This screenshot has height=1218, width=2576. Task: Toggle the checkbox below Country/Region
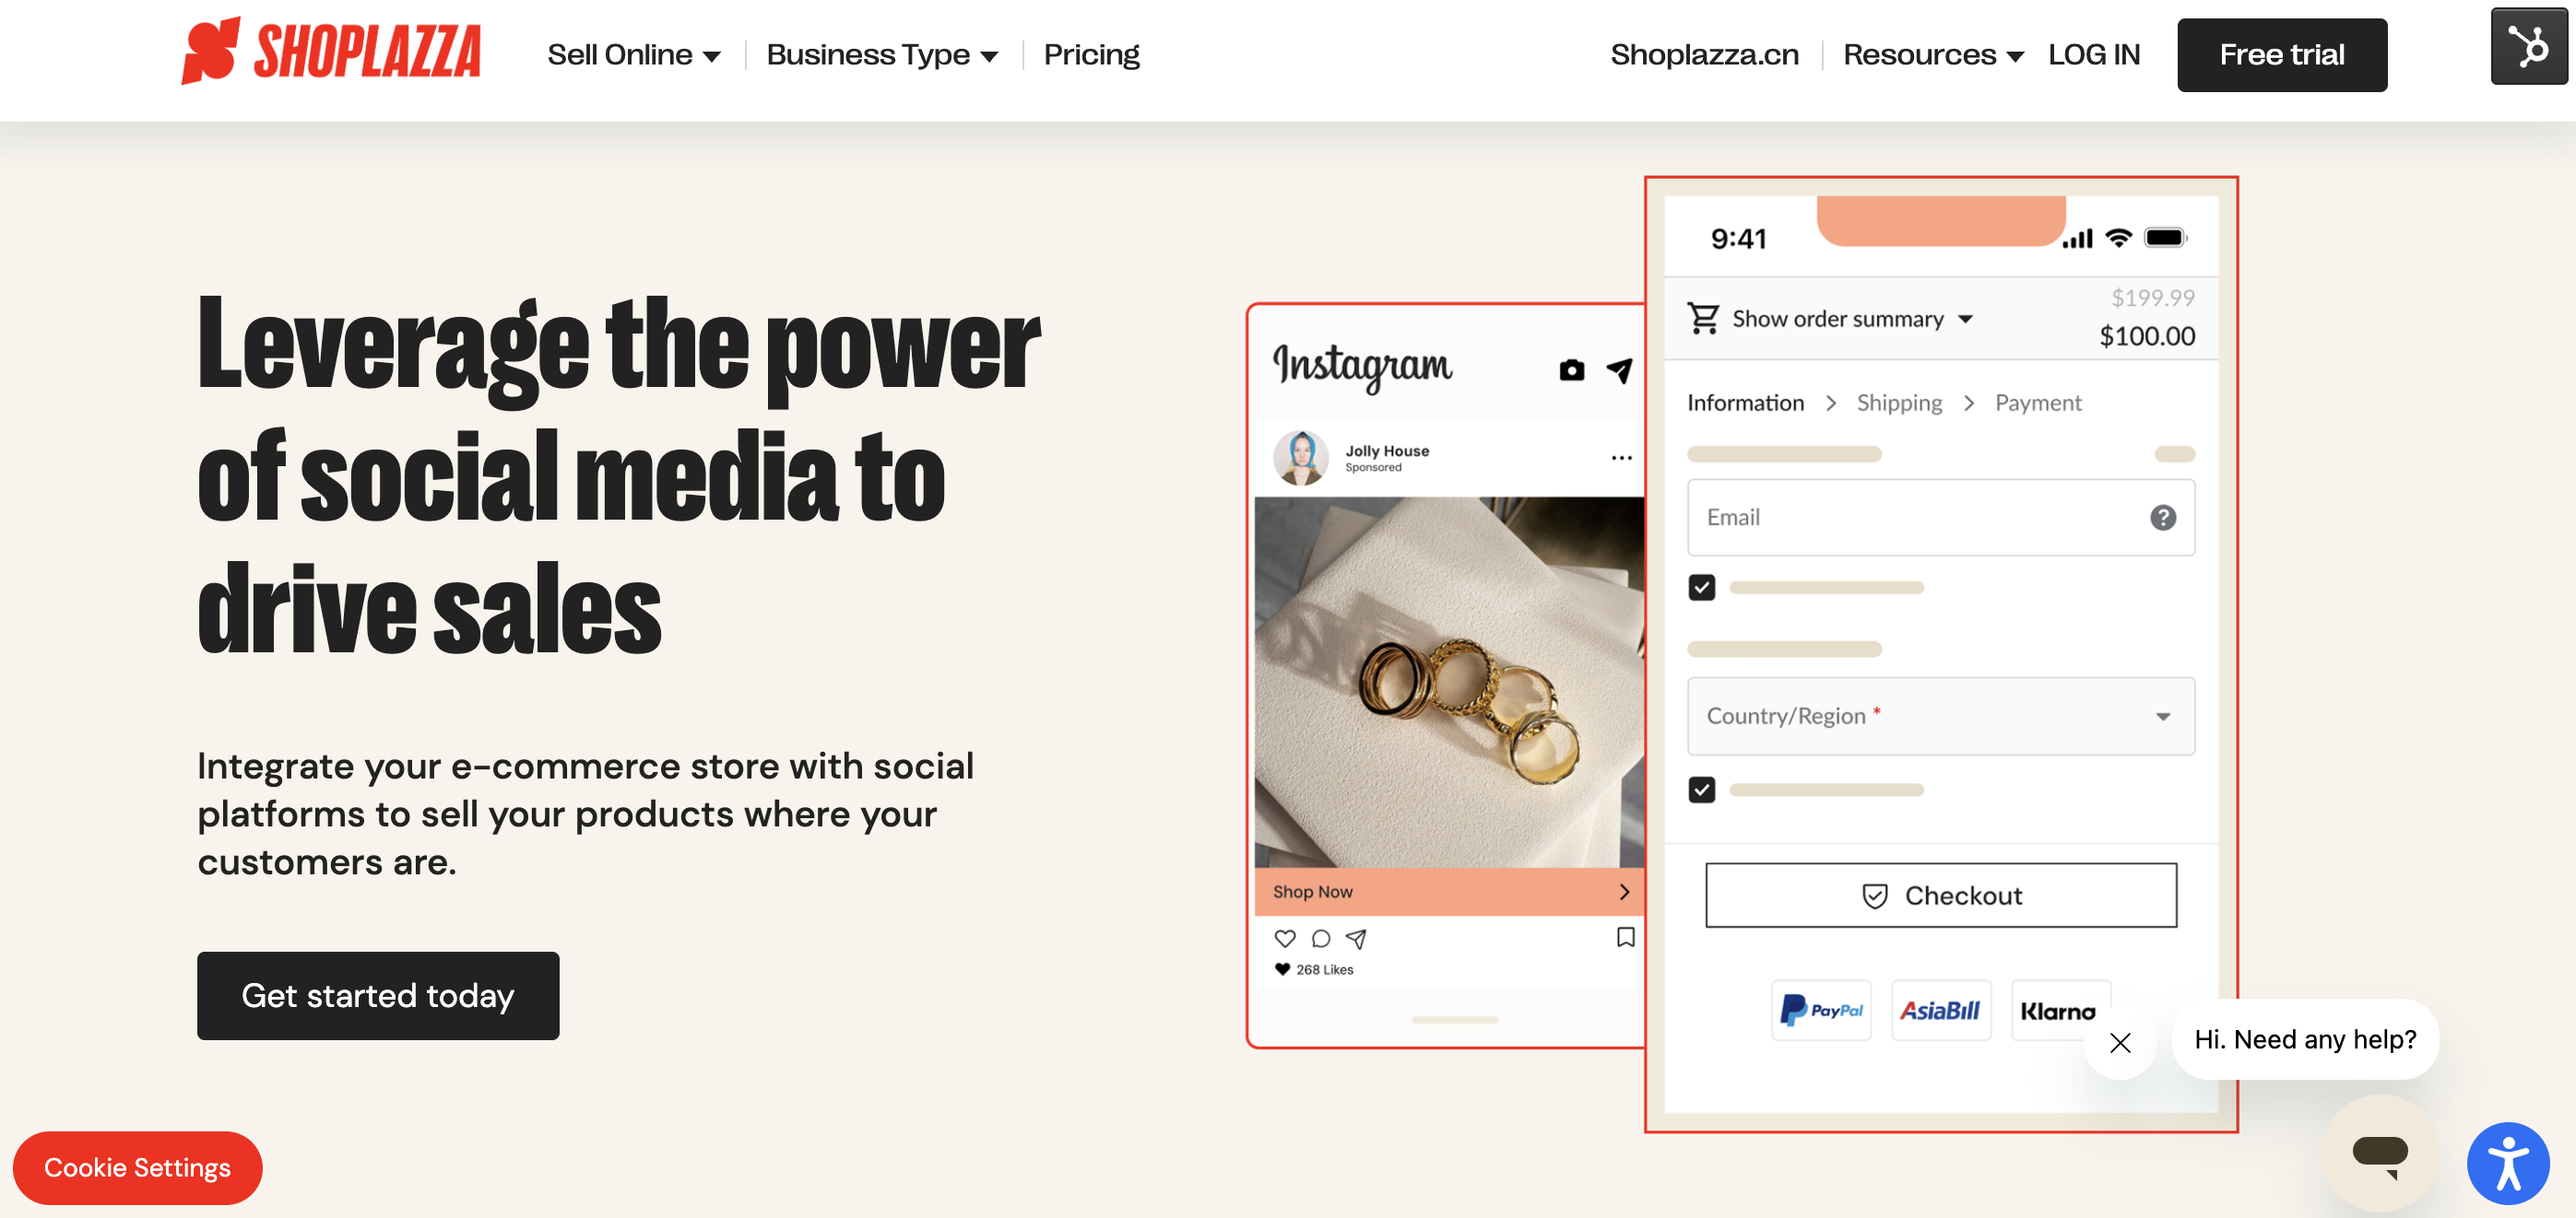(1701, 790)
